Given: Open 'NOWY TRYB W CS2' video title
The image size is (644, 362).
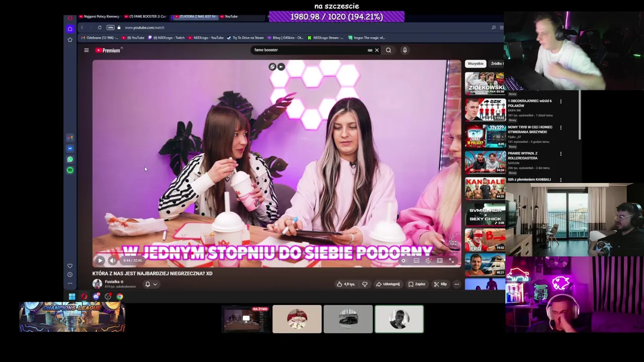Looking at the screenshot, I should click(530, 130).
